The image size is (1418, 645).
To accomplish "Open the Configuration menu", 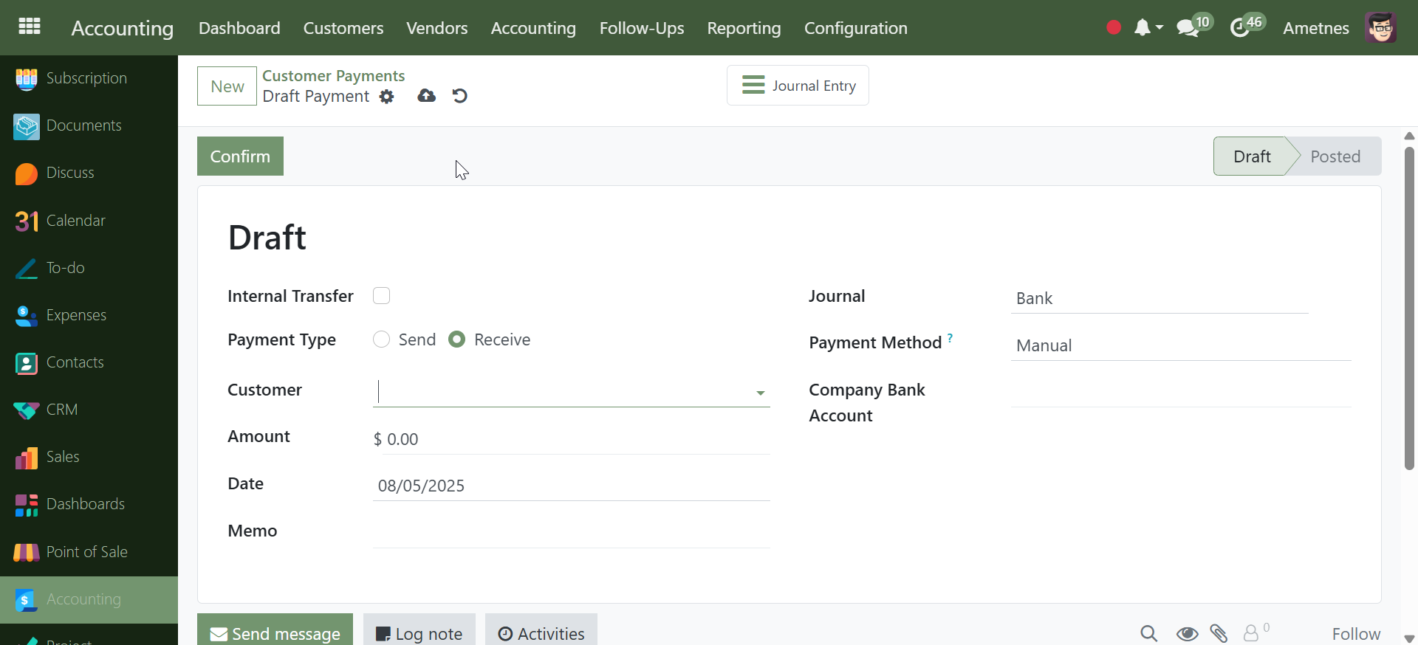I will [x=855, y=28].
